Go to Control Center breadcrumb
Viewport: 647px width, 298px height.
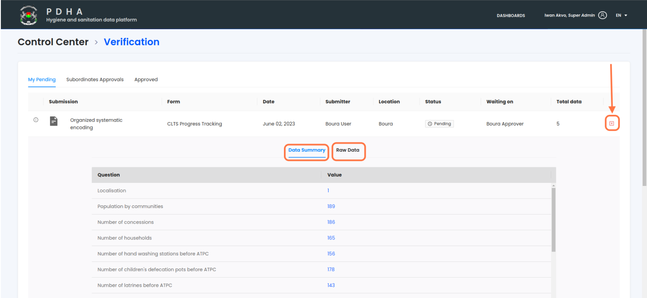pyautogui.click(x=53, y=42)
